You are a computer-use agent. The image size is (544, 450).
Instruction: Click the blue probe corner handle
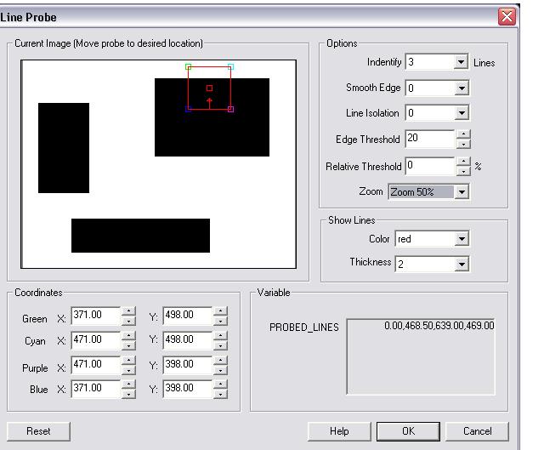[189, 109]
